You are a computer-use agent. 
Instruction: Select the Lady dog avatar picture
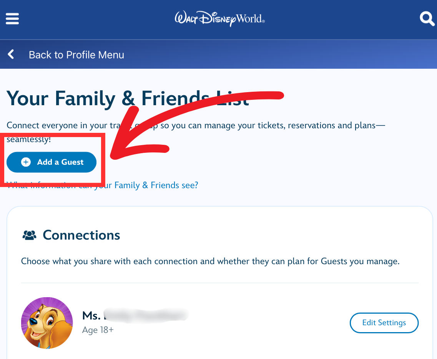(47, 323)
